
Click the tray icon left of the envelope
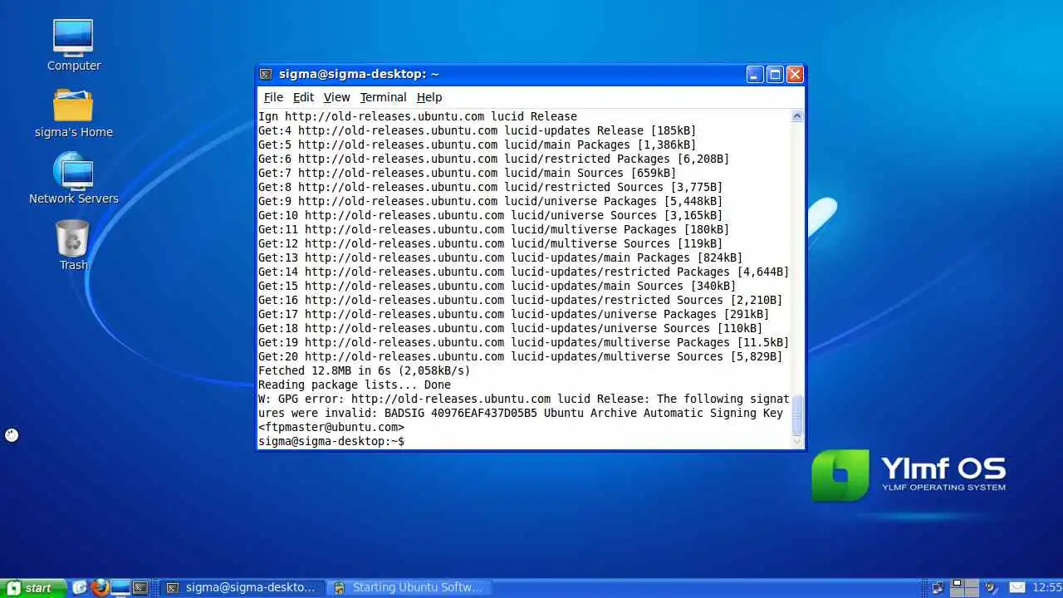pyautogui.click(x=990, y=587)
